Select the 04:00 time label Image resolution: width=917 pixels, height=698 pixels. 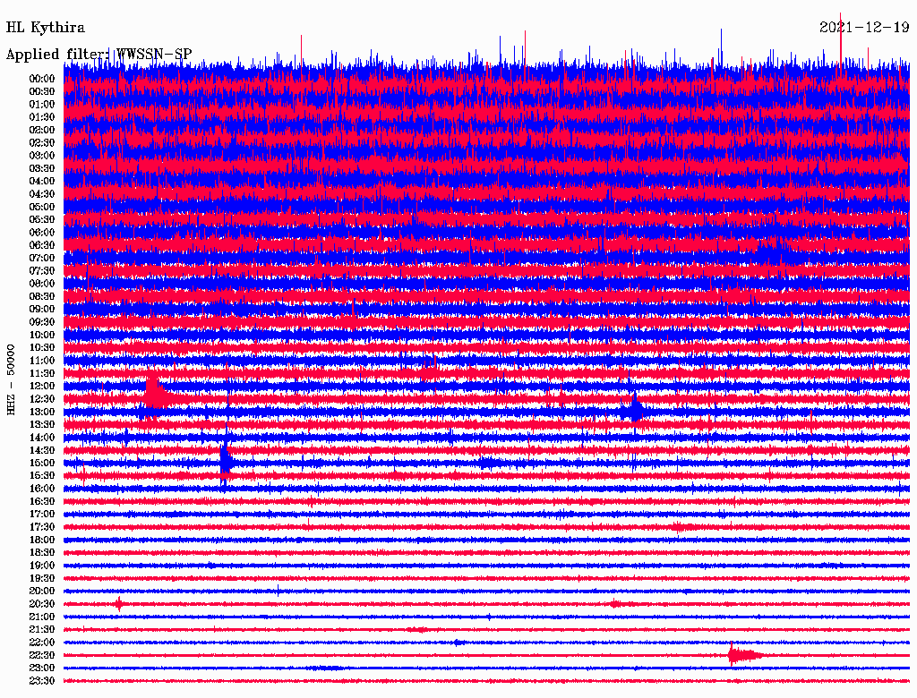[42, 182]
